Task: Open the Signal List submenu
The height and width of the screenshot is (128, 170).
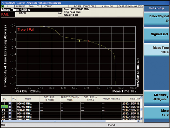Action: (156, 34)
